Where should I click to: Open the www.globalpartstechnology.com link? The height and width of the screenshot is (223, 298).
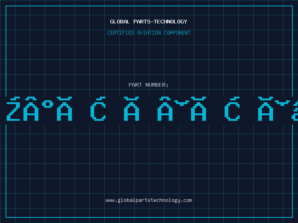point(149,200)
